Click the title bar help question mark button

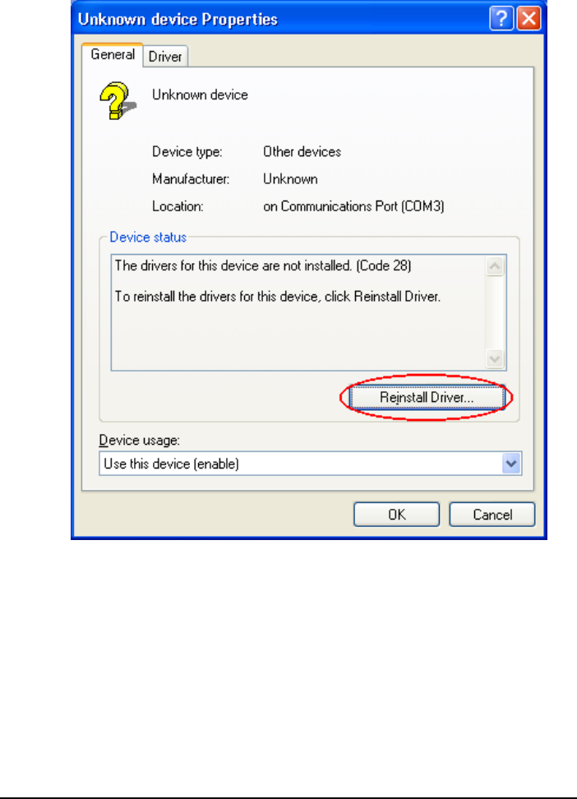[501, 19]
